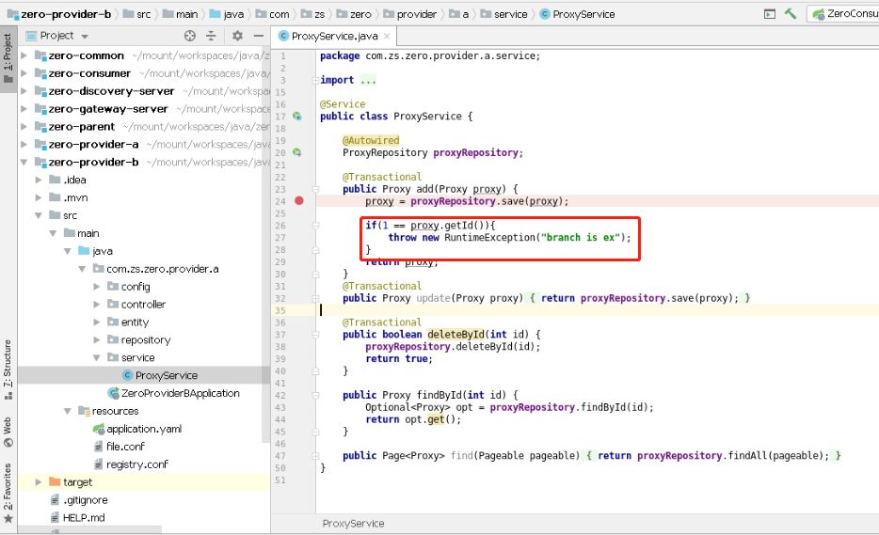This screenshot has height=535, width=879.
Task: Toggle the Favorites tool window sidebar button
Action: pos(8,493)
